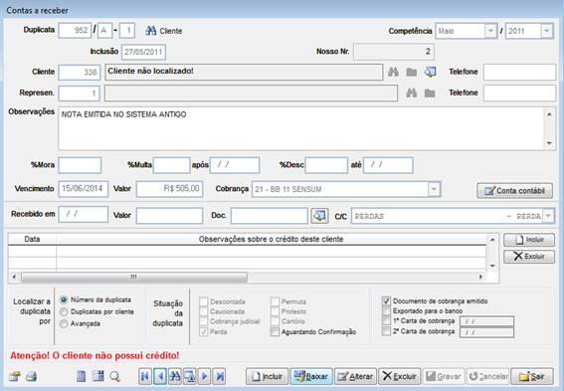Image resolution: width=564 pixels, height=391 pixels.
Task: Click the sort/filter icon in navigation bar
Action: (190, 377)
